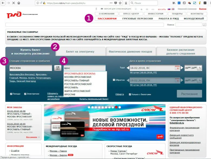Image resolution: width=211 pixels, height=159 pixels.
Task: Enable the Обратно return trip checkbox
Action: [x=114, y=80]
